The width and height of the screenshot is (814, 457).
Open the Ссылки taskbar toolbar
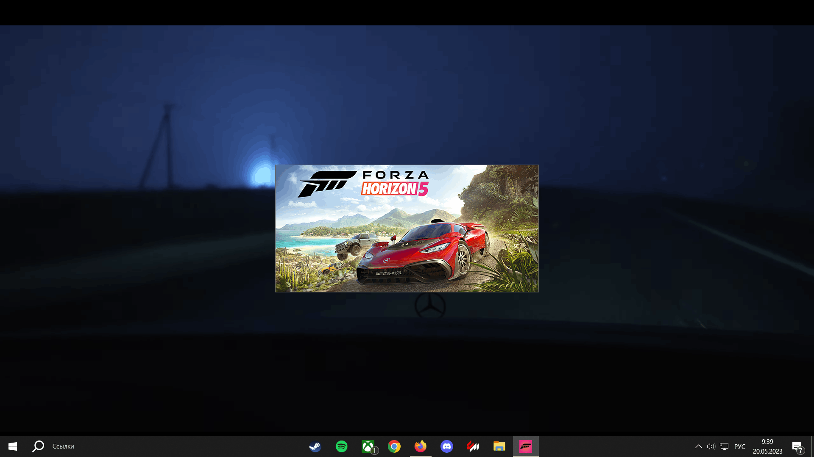click(x=63, y=446)
